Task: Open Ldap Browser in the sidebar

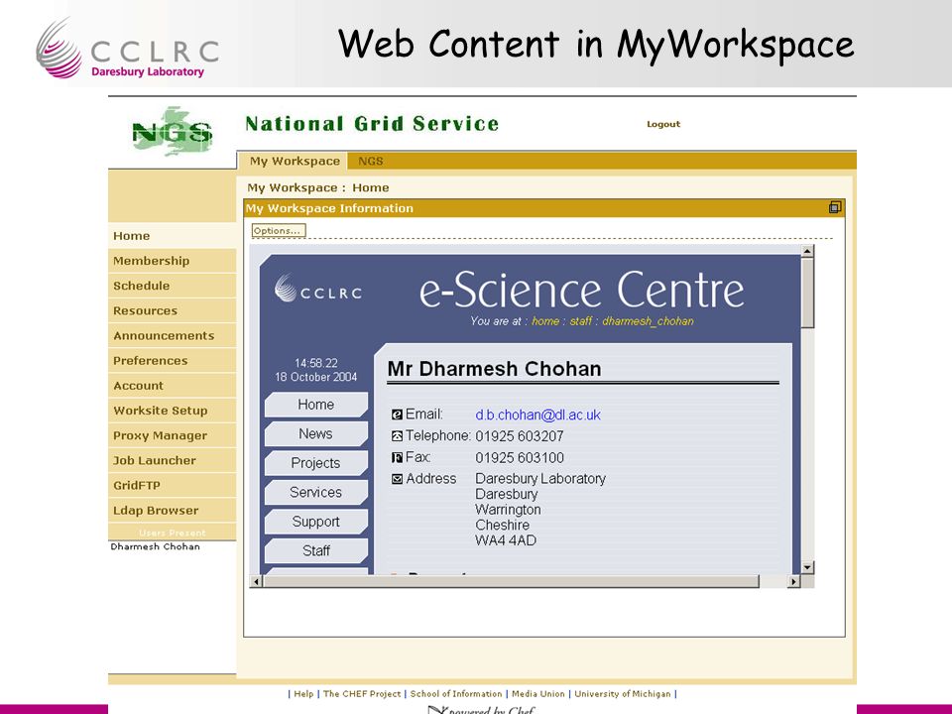Action: click(172, 510)
